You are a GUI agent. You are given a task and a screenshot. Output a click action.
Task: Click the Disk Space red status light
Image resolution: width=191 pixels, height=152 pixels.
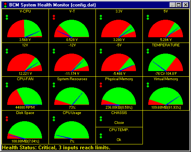pyautogui.click(x=7, y=119)
